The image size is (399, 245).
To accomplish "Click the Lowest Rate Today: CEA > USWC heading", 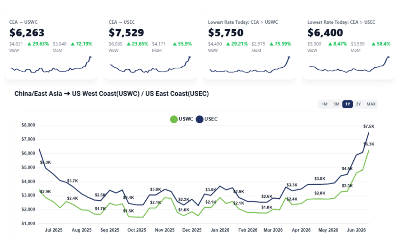I will [243, 22].
